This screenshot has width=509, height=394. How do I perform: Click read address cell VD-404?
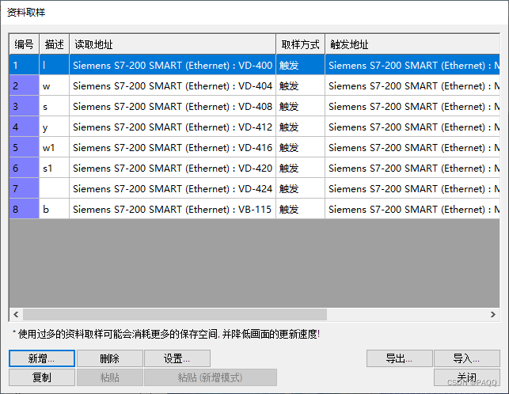tap(173, 85)
